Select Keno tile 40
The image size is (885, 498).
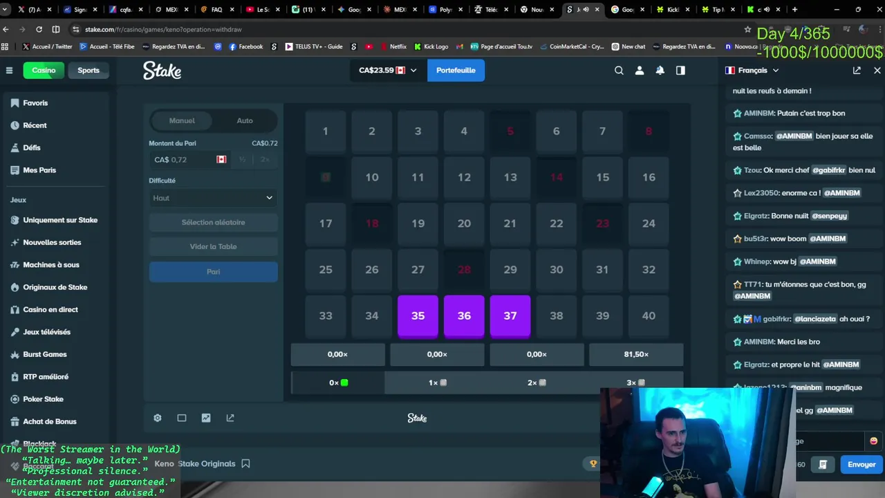tap(649, 316)
